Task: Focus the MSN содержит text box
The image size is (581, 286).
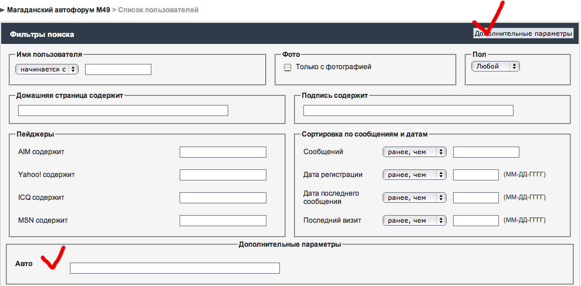Action: pos(222,221)
